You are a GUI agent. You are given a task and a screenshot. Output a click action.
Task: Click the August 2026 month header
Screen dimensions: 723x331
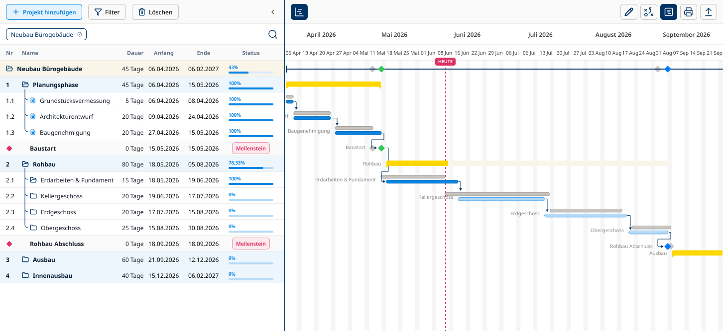[x=613, y=35]
